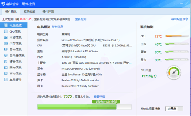The image size is (191, 116).
Task: Switch to the 硬件评测 tab
Action: point(48,12)
